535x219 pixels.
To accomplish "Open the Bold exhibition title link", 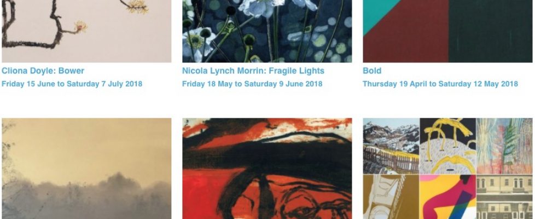I will tap(372, 71).
